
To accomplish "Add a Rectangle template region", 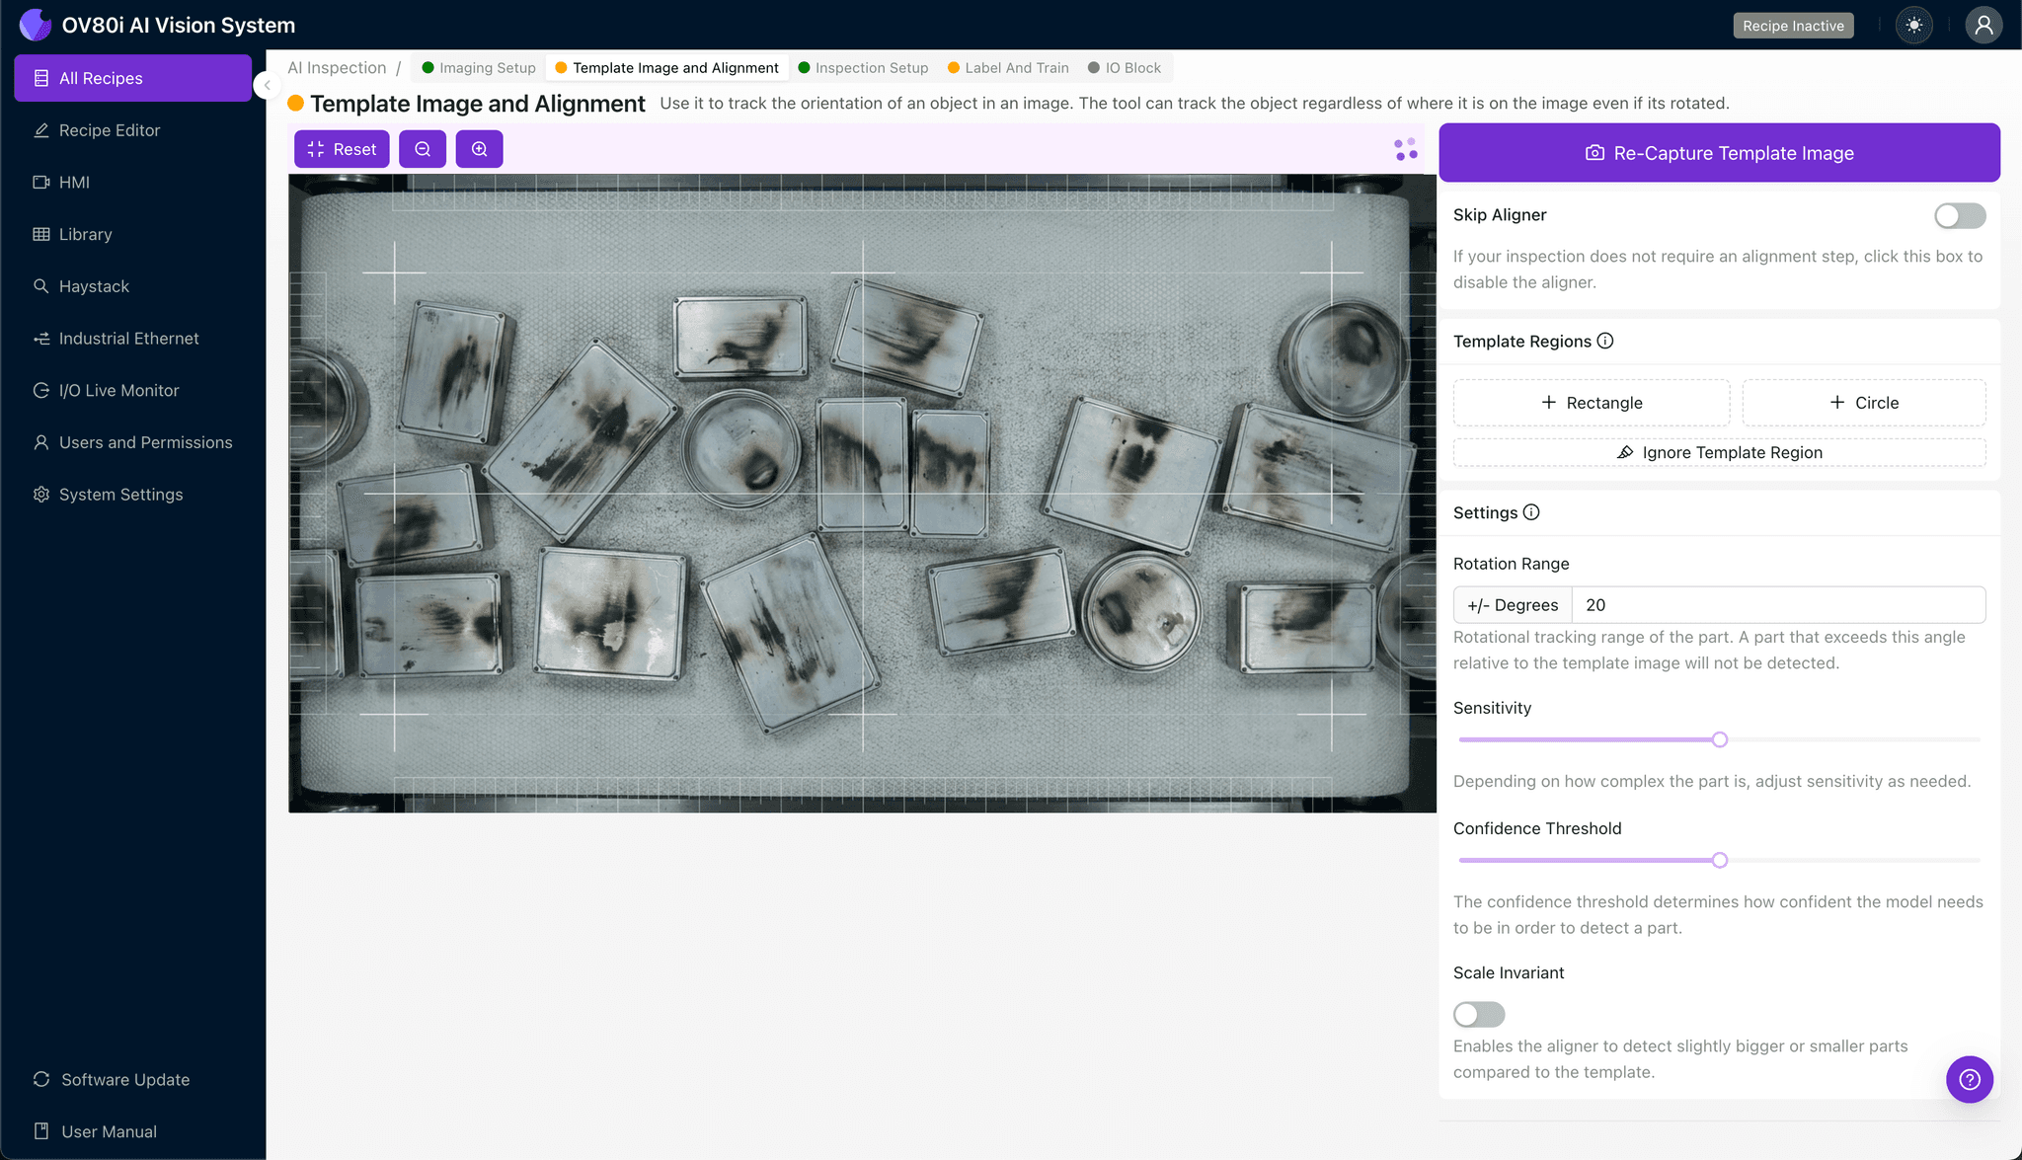I will point(1591,403).
